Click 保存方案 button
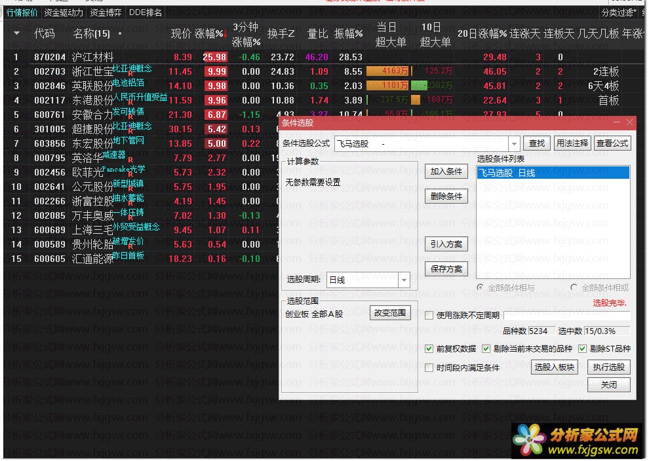 point(446,268)
